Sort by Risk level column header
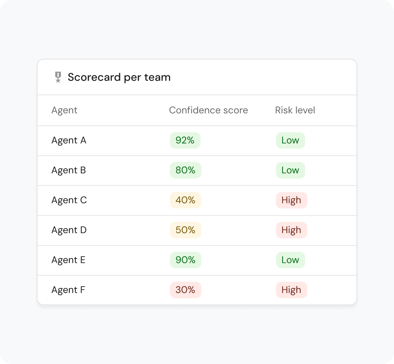Screen dimensions: 394x364 click(295, 110)
